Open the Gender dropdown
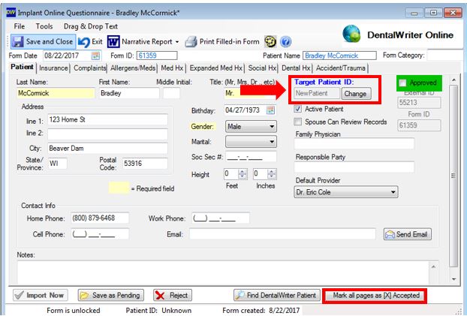This screenshot has width=467, height=316. pyautogui.click(x=251, y=126)
